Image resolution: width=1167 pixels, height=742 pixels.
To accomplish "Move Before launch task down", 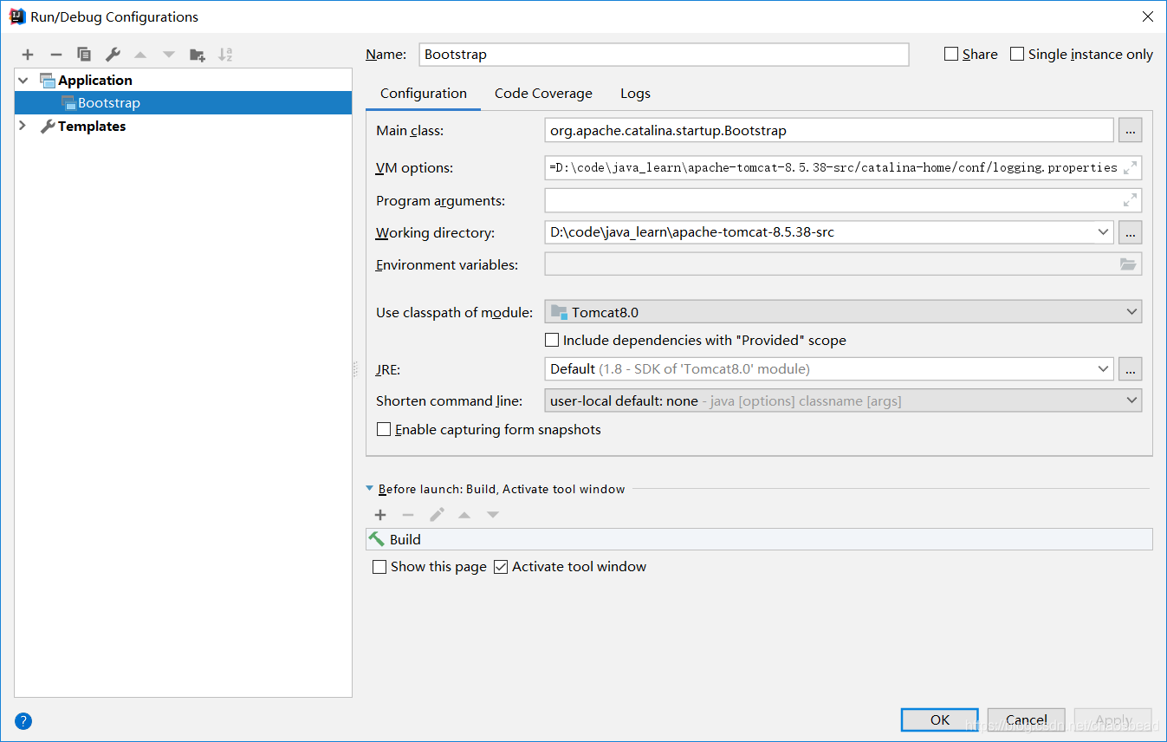I will point(493,515).
